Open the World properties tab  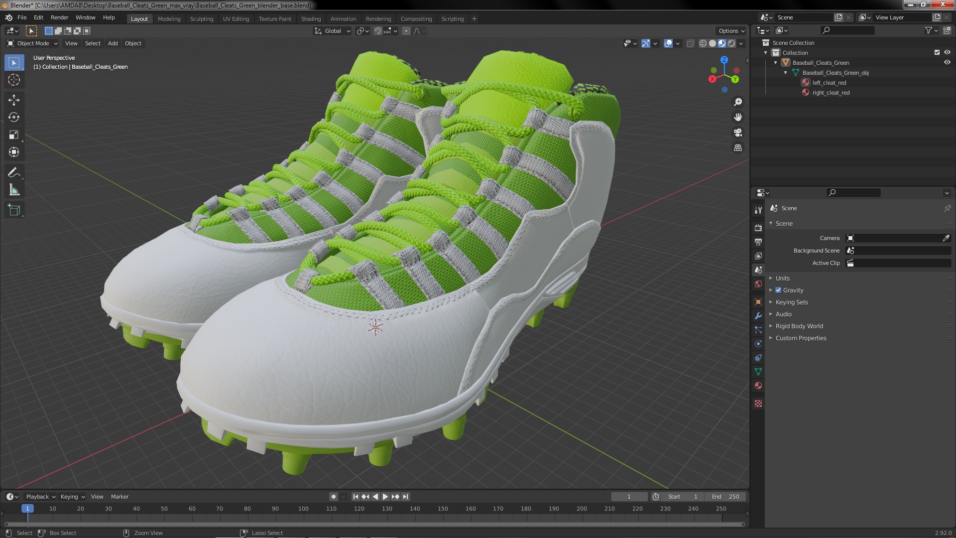758,284
